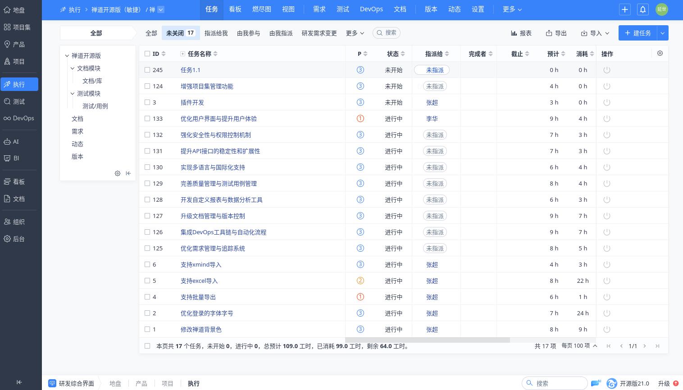Collapse the 文档模块 tree node
Viewport: 683px width, 390px height.
click(x=73, y=68)
